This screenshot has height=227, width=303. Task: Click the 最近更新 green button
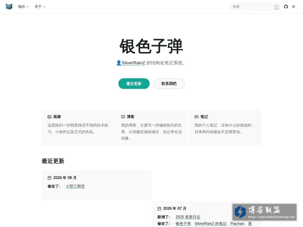[134, 83]
